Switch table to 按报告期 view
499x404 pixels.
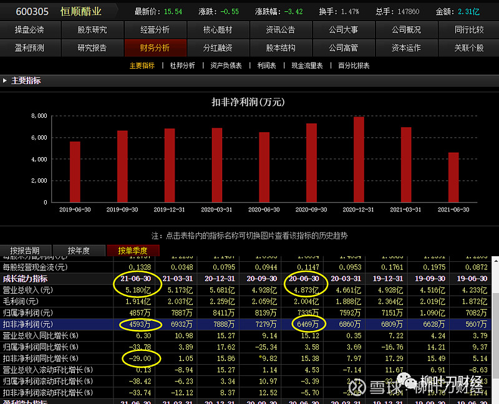point(25,251)
